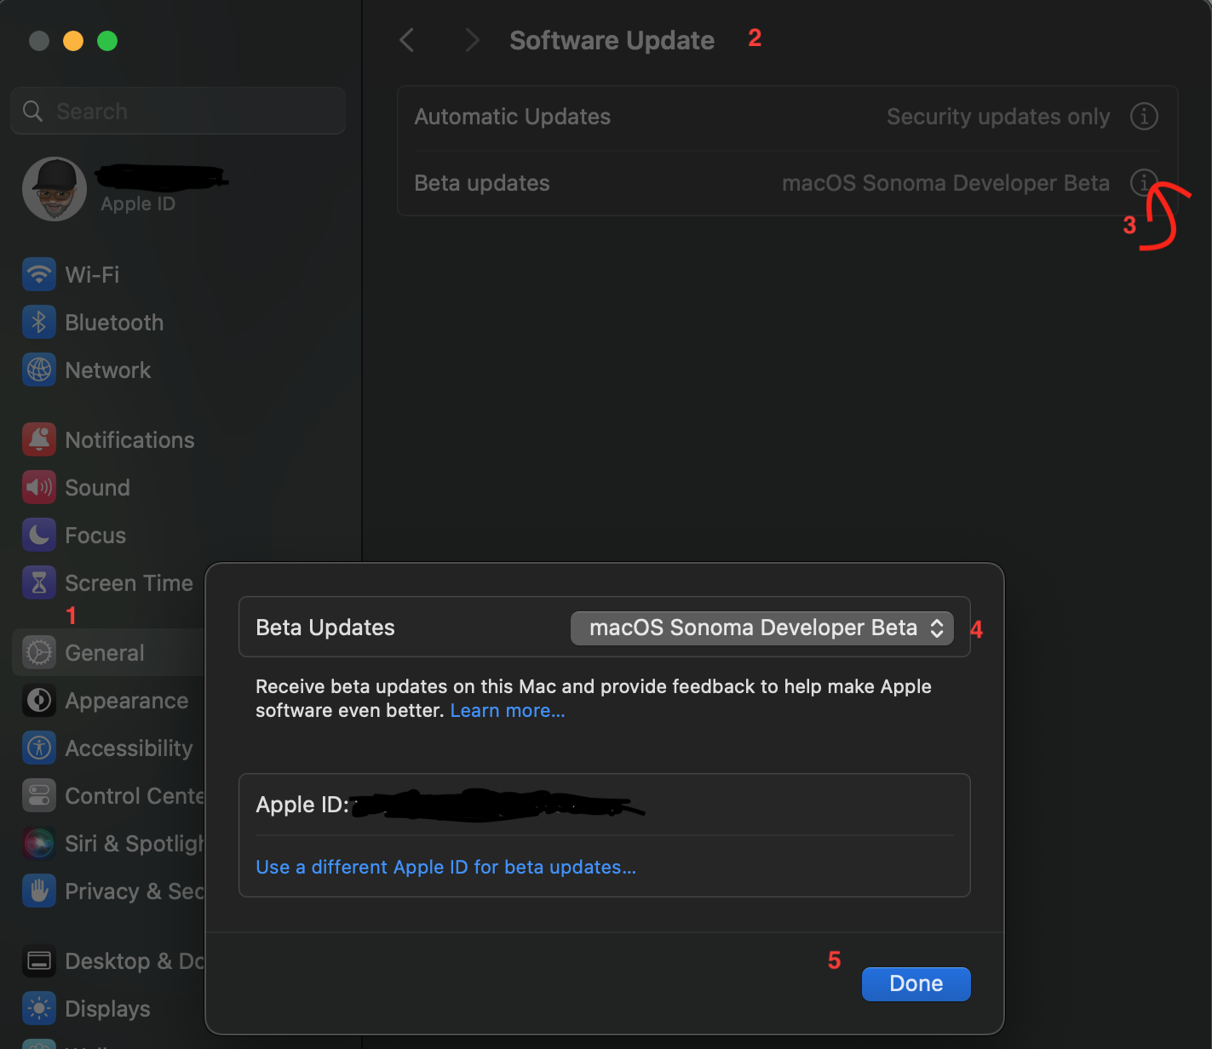This screenshot has height=1049, width=1212.
Task: Click the Appearance text label
Action: tap(127, 700)
